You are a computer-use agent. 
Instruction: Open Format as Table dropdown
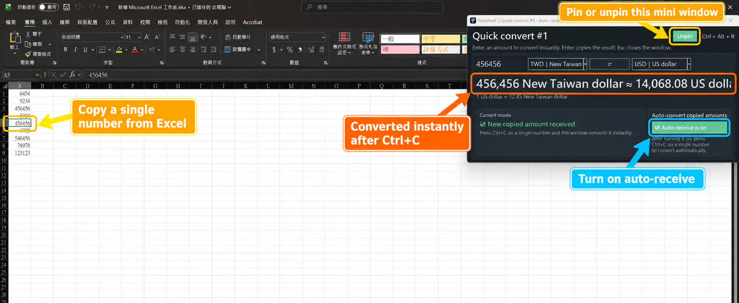(368, 44)
